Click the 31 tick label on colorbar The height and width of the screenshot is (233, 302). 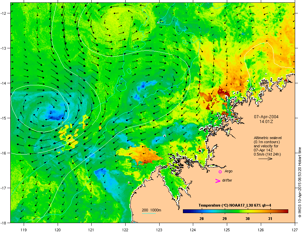pos(270,219)
